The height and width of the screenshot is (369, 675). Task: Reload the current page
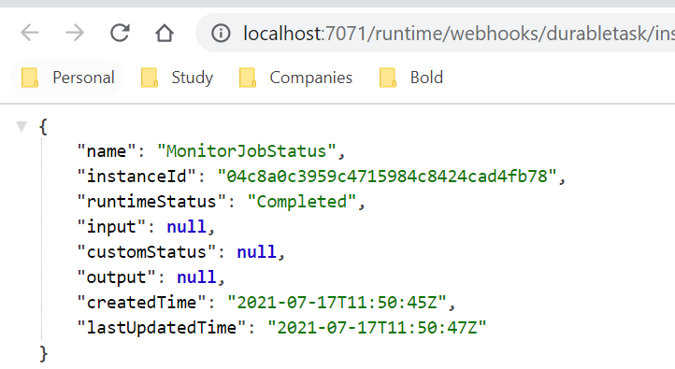(x=120, y=33)
